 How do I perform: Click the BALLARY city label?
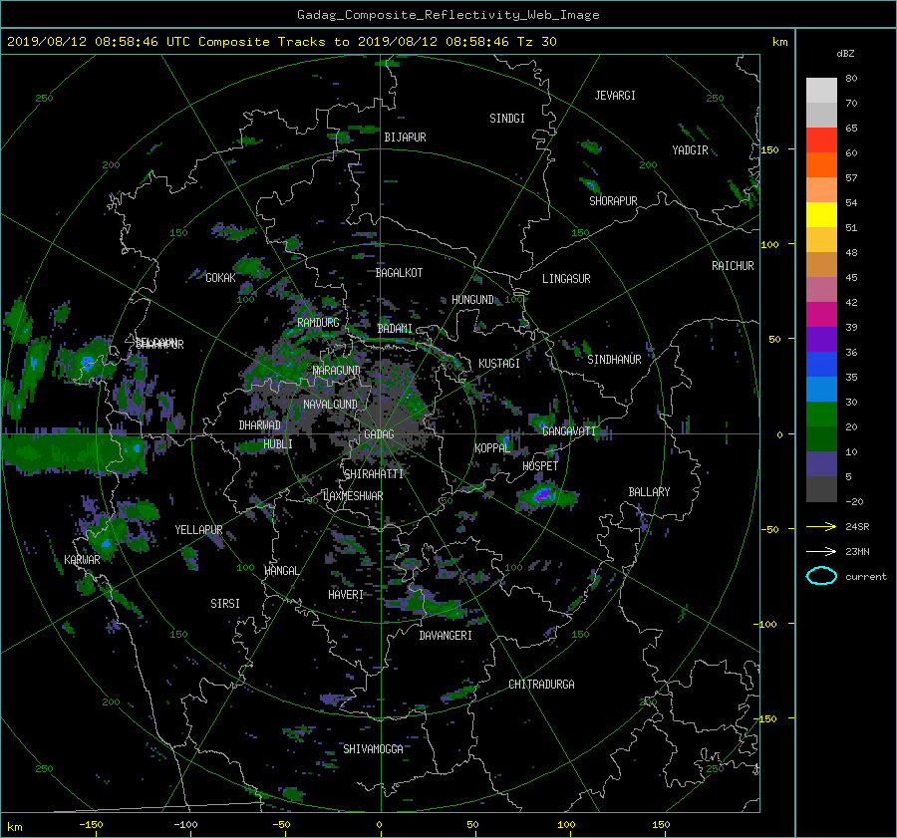(649, 492)
